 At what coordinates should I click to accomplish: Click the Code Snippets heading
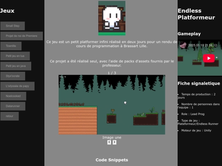tap(112, 160)
